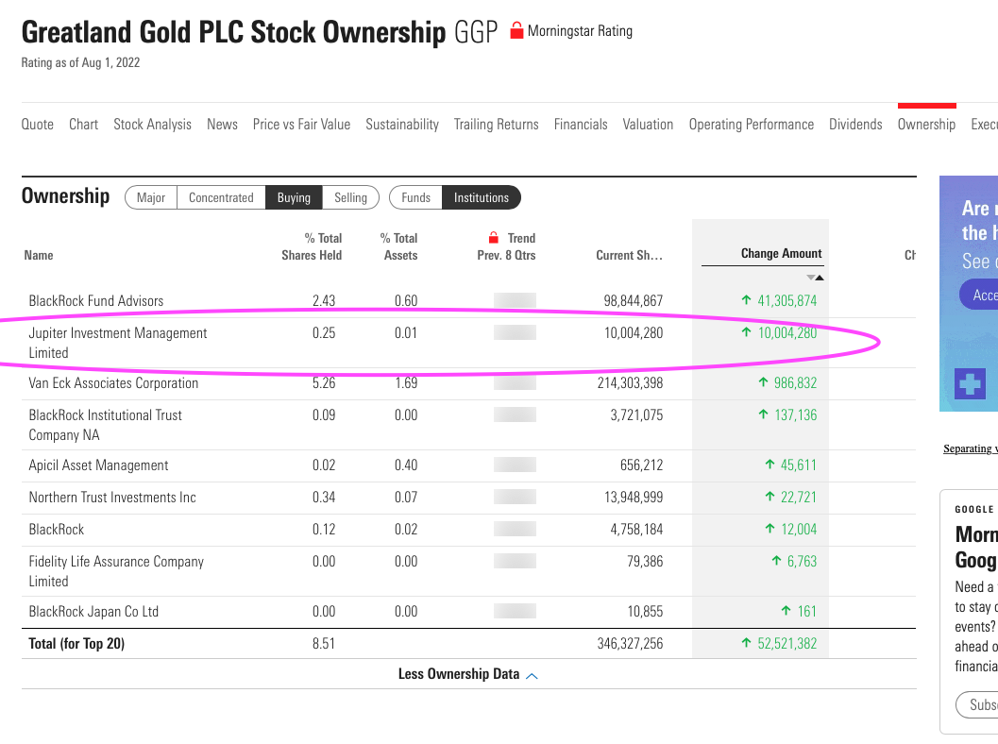Click the lock icon above Trend column

[493, 238]
